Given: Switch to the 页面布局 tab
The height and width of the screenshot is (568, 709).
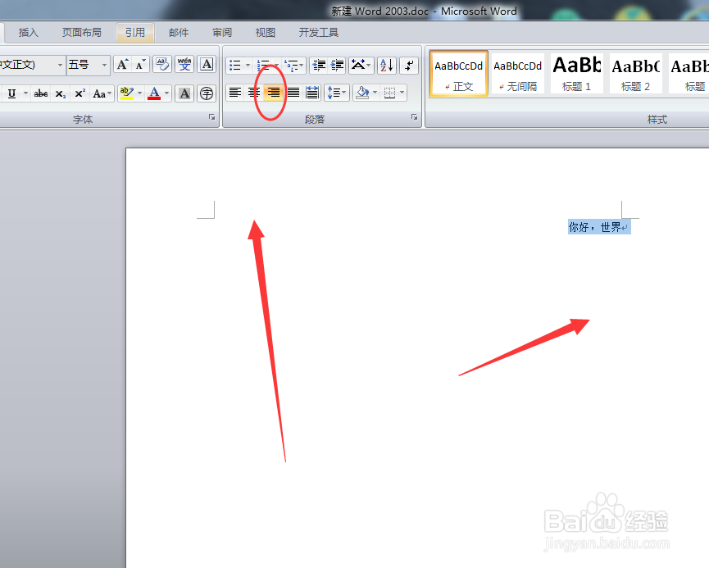Looking at the screenshot, I should tap(82, 33).
